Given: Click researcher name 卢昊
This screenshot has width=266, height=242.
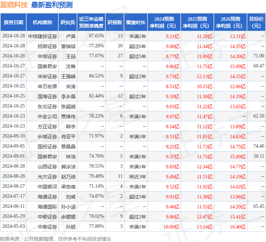Looking at the screenshot, I should click(71, 36).
